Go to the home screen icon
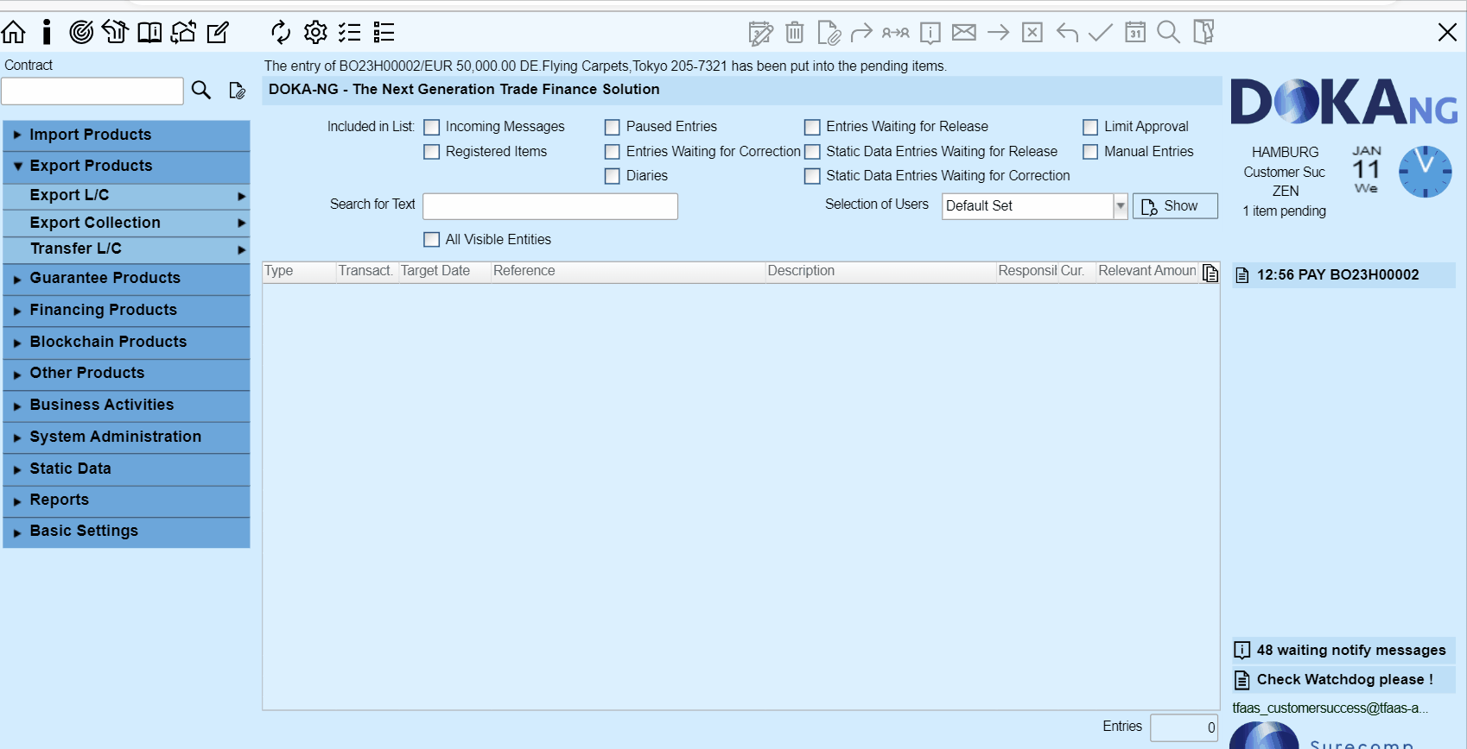1467x749 pixels. pos(14,32)
